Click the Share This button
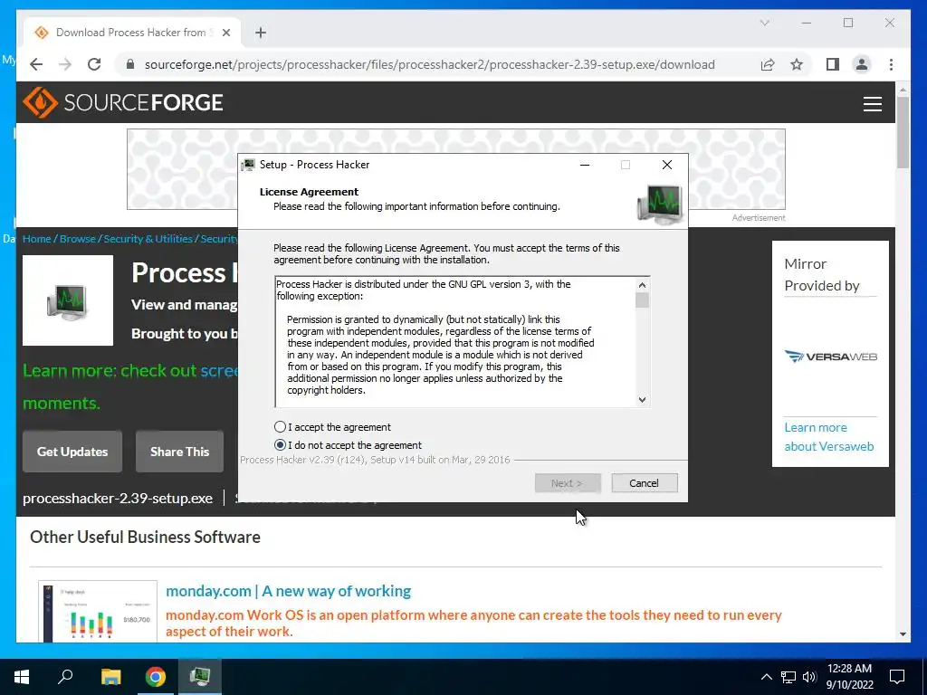 pyautogui.click(x=180, y=452)
